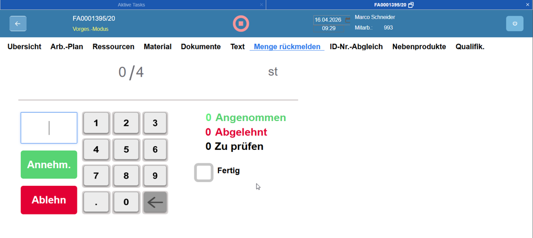Screen dimensions: 533x238
Task: Open the calendar date picker icon
Action: click(347, 20)
